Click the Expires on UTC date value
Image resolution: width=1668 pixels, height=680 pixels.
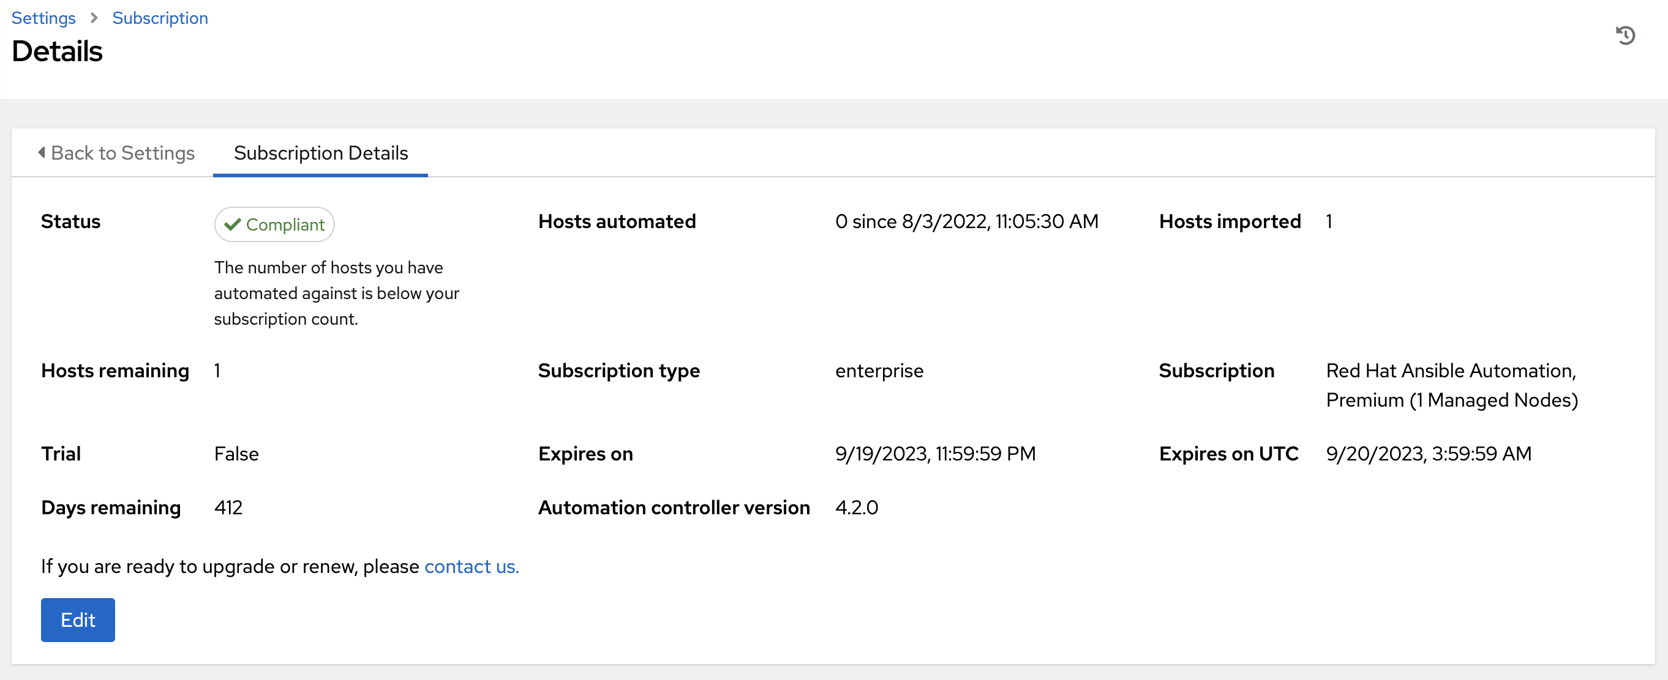point(1429,453)
